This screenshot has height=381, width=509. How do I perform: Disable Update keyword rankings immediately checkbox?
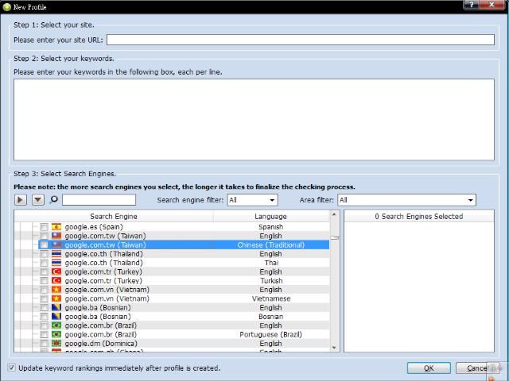click(x=11, y=368)
